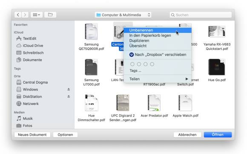Select the Acer Predator.pdf file
This screenshot has width=247, height=154.
(x=154, y=106)
